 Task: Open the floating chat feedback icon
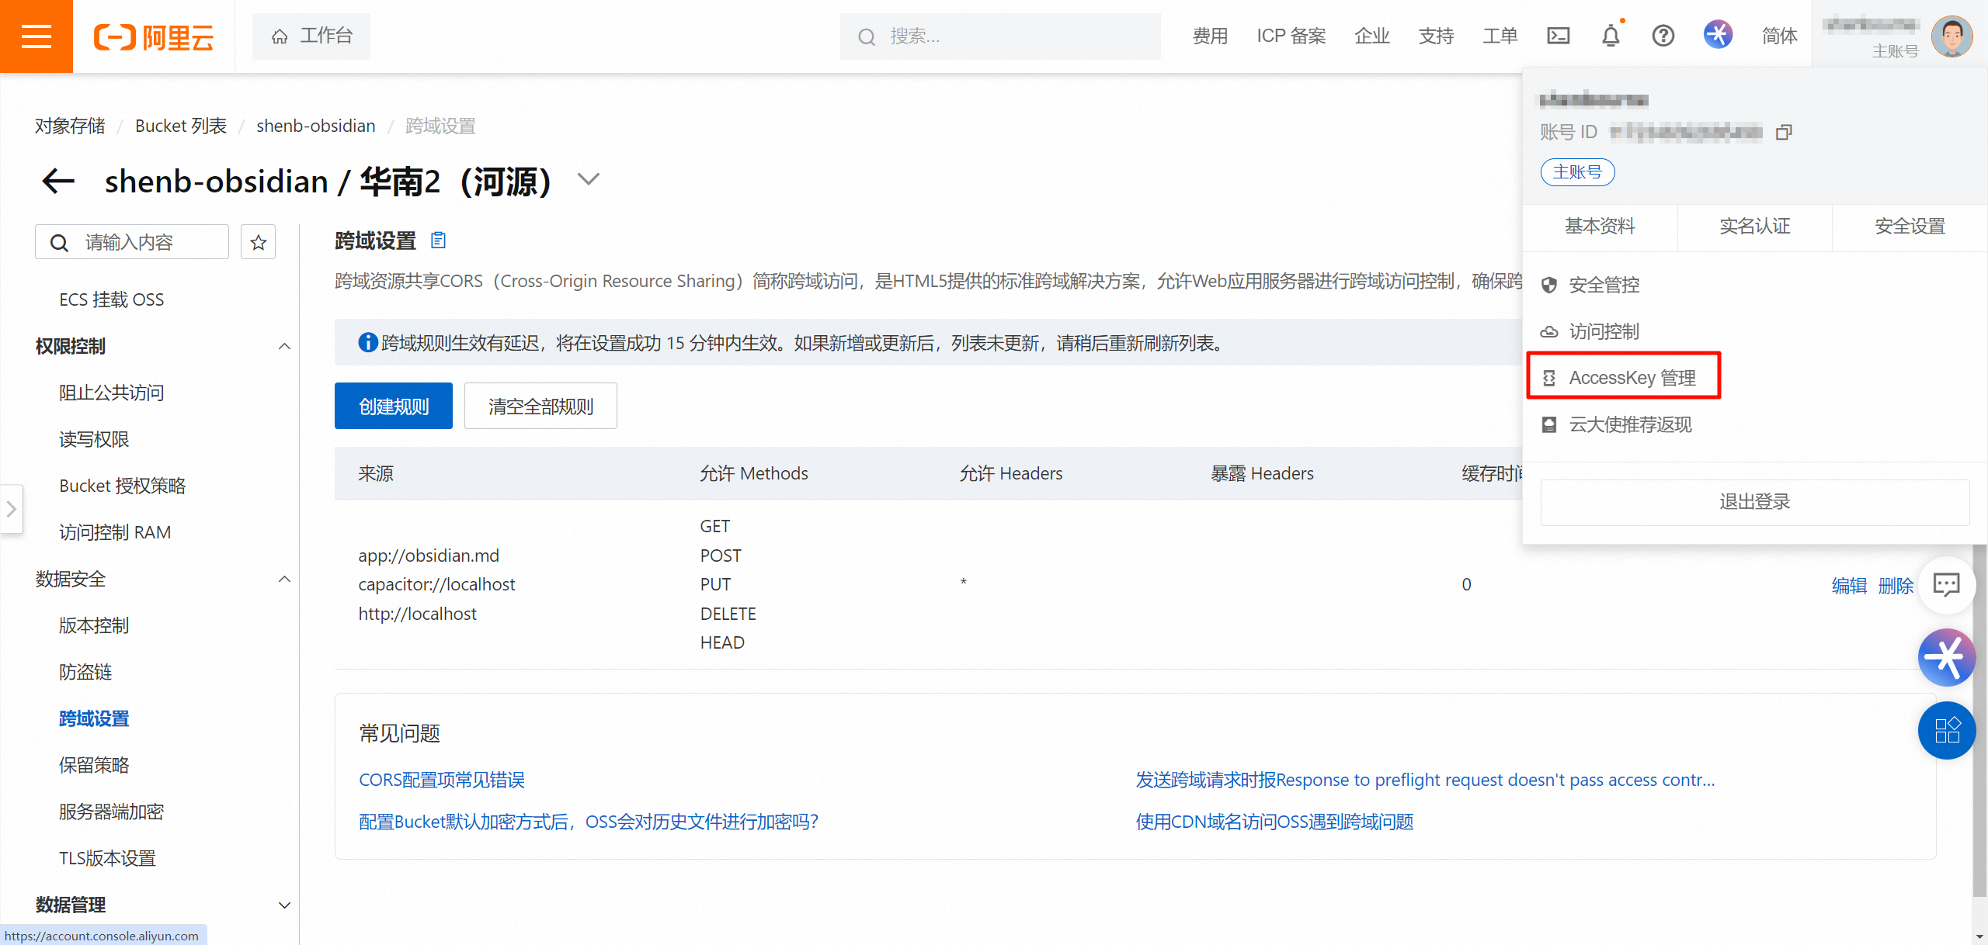1946,584
